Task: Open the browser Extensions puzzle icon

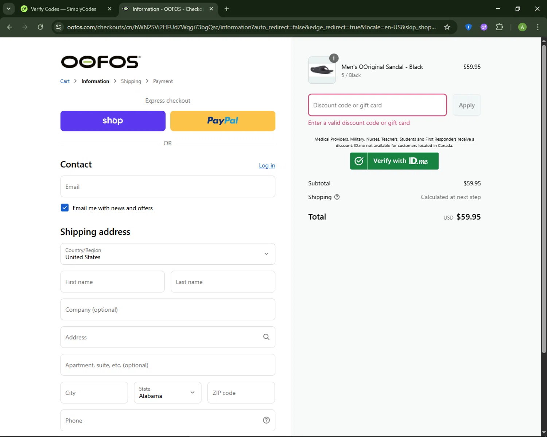Action: coord(500,27)
